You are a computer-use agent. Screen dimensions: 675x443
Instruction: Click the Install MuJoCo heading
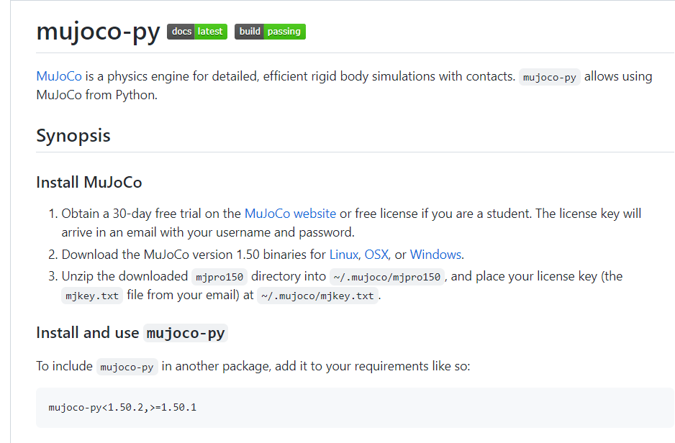click(89, 183)
